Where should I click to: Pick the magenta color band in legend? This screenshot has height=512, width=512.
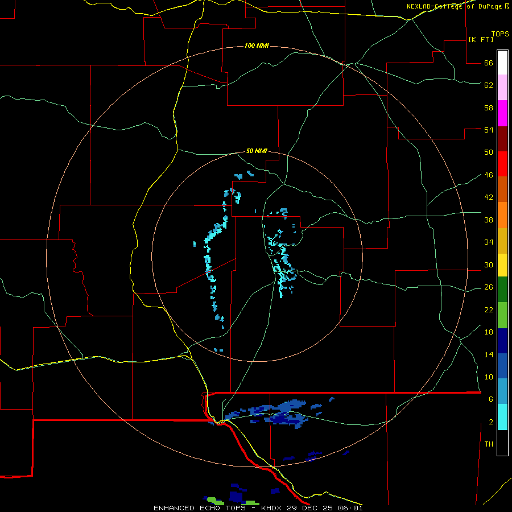coord(502,113)
